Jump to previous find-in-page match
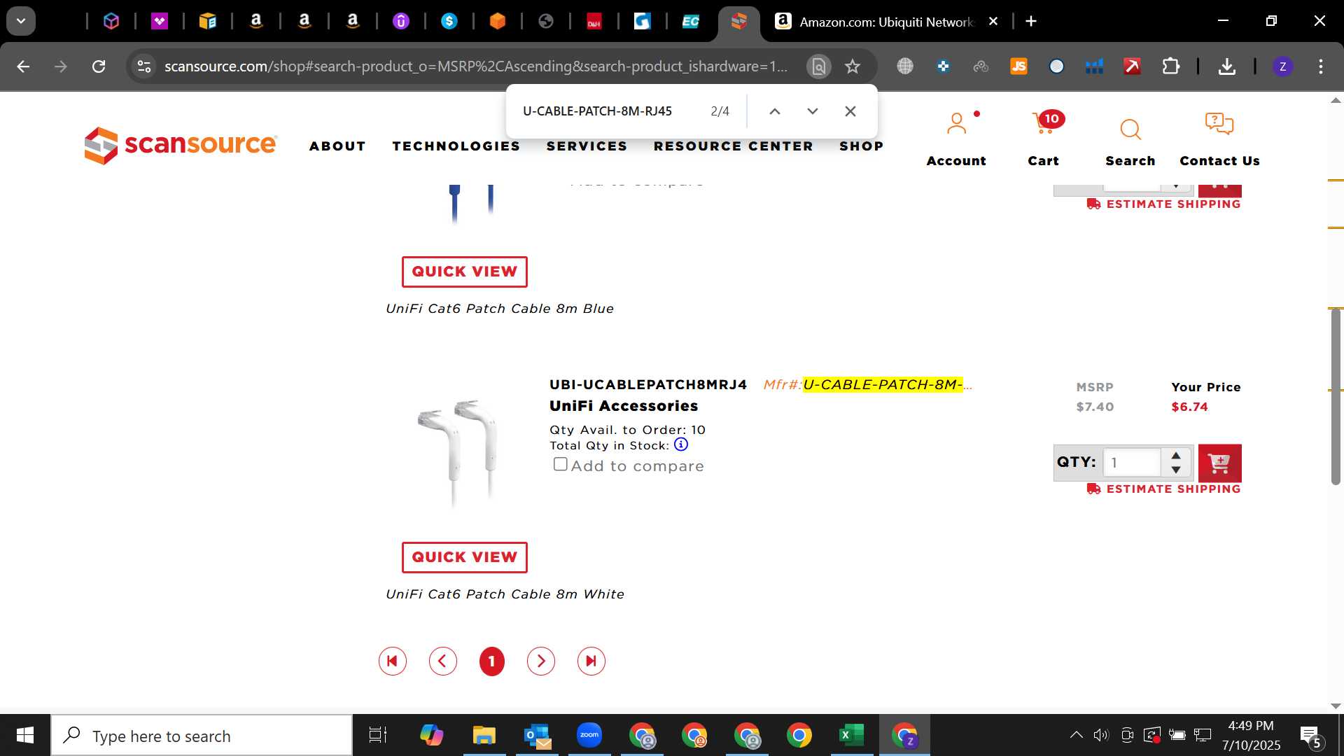This screenshot has width=1344, height=756. [774, 111]
